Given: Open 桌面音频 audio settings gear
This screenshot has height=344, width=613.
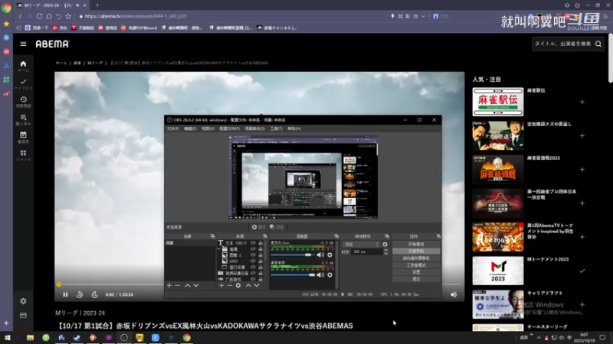Looking at the screenshot, I should click(x=330, y=274).
